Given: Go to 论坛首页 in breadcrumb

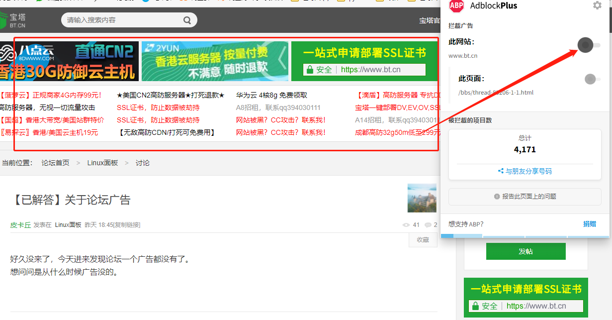Looking at the screenshot, I should pos(56,163).
